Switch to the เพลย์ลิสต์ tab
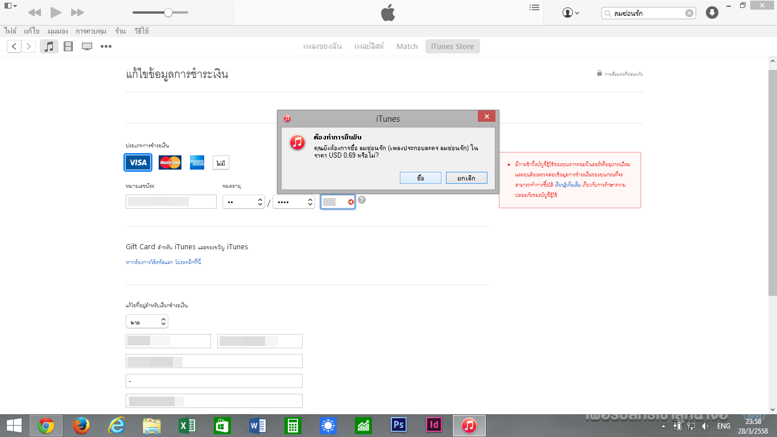 (x=369, y=47)
